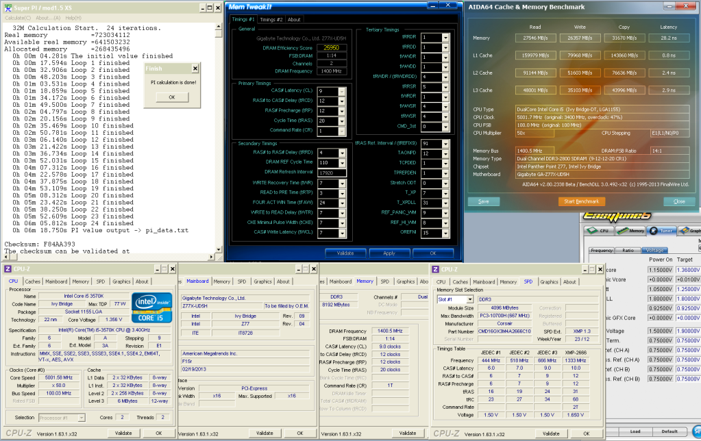
Task: Click the Super PI vertical scrollbar up arrow
Action: click(219, 27)
